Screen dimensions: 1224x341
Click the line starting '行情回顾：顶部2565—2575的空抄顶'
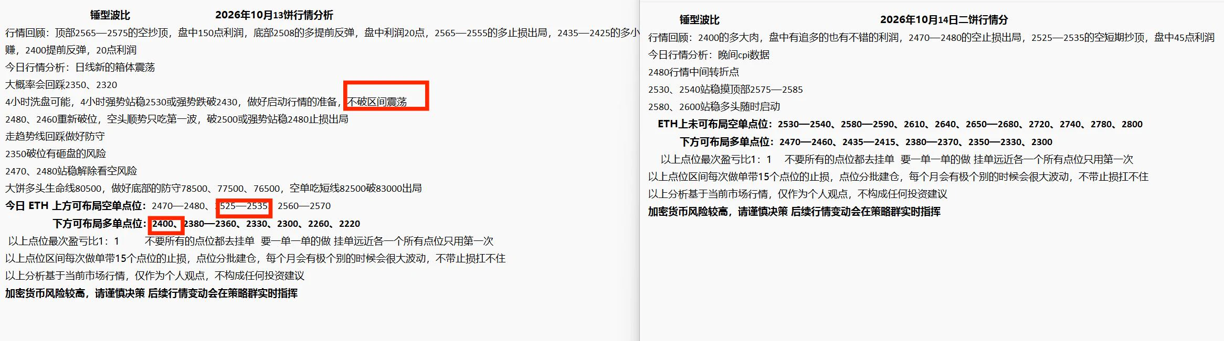[322, 33]
